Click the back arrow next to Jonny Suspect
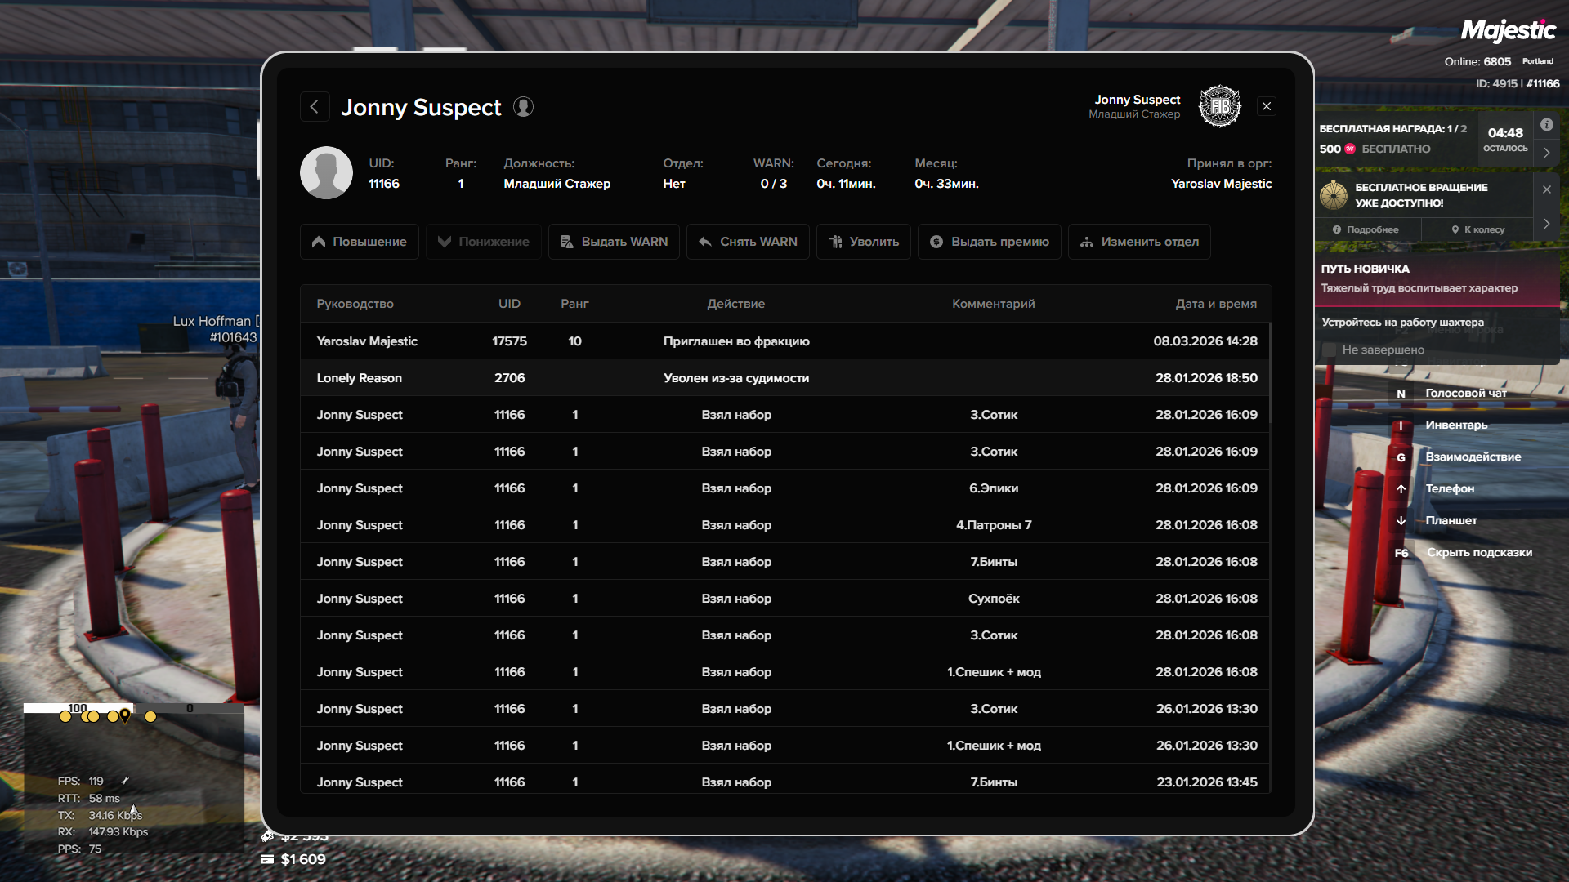Image resolution: width=1569 pixels, height=882 pixels. 315,107
